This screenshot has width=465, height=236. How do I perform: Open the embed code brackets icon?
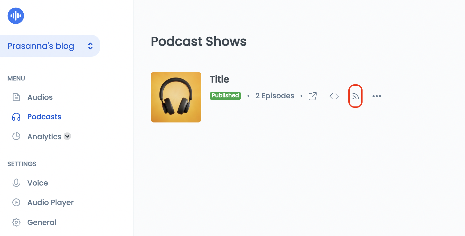[334, 96]
